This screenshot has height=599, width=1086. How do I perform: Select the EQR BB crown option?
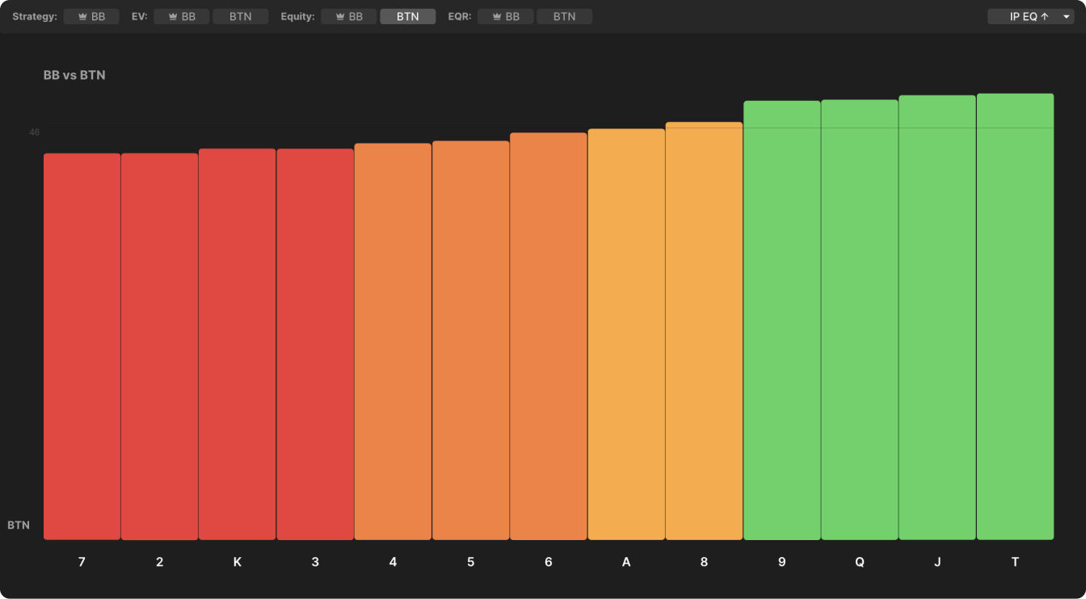coord(505,16)
